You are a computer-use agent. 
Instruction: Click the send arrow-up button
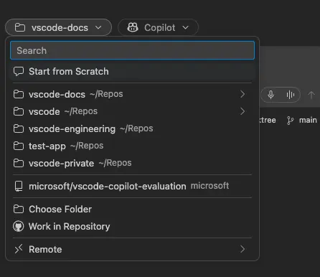(x=311, y=95)
